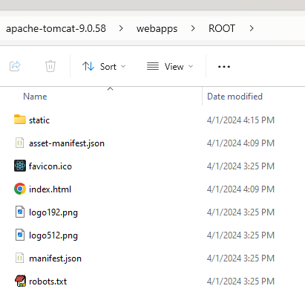Click manifest.json date modified value
Image resolution: width=305 pixels, height=306 pixels.
(240, 258)
